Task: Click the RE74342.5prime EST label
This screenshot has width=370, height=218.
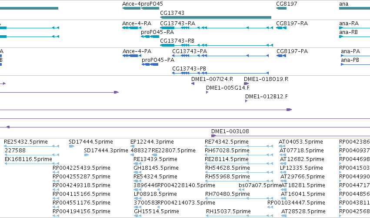Action: [x=227, y=142]
